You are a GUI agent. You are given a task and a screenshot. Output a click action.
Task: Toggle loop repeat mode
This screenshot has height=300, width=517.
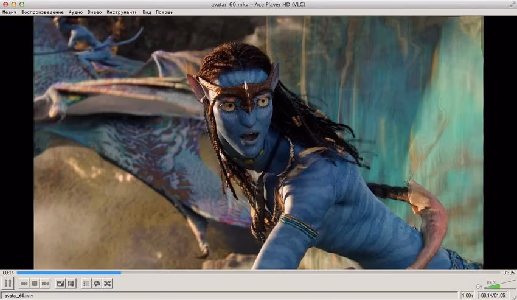[97, 284]
